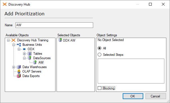The image size is (170, 103).
Task: Expand the Data Warehouses node
Action: pyautogui.click(x=14, y=67)
